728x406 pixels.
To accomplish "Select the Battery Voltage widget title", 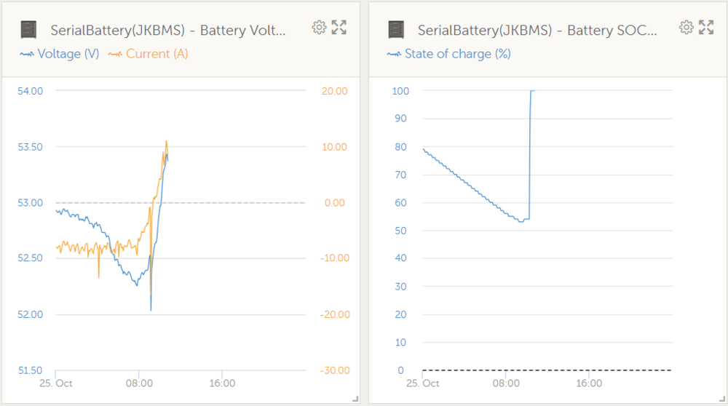I will point(168,31).
